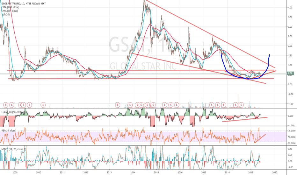Click the -1.000 ESAN scale value

point(291,126)
